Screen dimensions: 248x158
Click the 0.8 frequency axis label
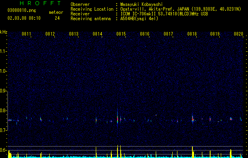click(4, 111)
